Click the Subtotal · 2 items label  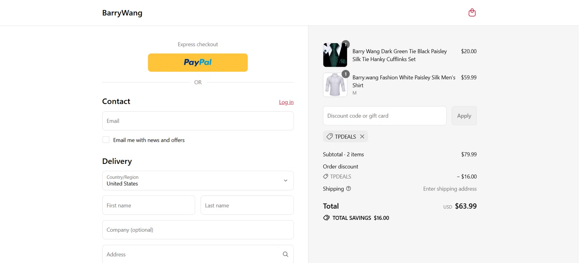[x=343, y=154]
